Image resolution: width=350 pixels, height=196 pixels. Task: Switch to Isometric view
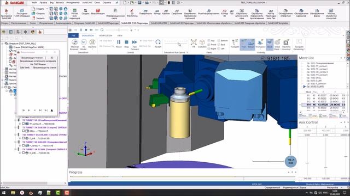click(202, 44)
